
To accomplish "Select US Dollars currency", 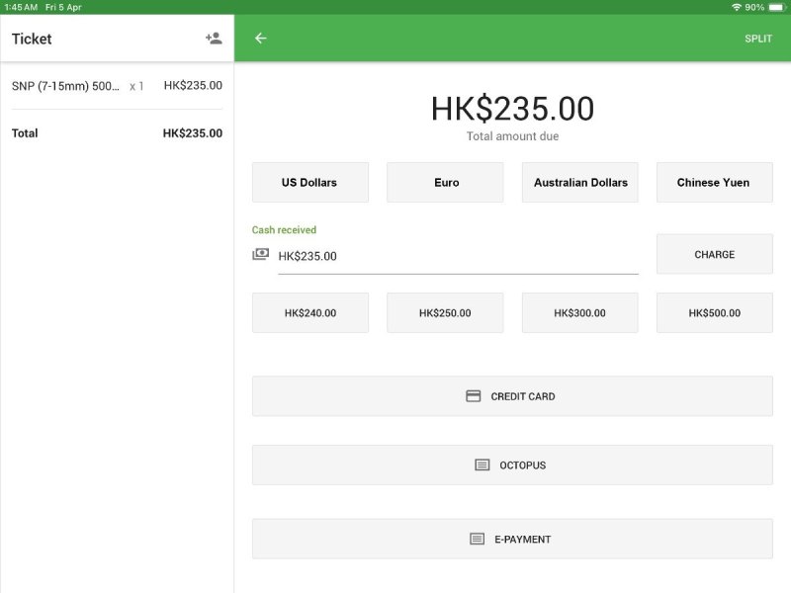I will (x=309, y=183).
